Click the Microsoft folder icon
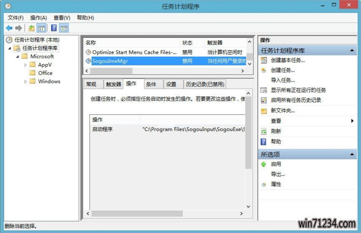Viewport: 361px width, 233px height. pos(24,56)
